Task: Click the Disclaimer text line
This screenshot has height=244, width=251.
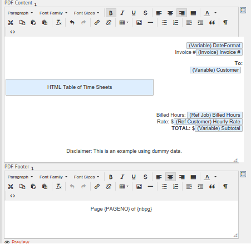Action: (x=124, y=151)
